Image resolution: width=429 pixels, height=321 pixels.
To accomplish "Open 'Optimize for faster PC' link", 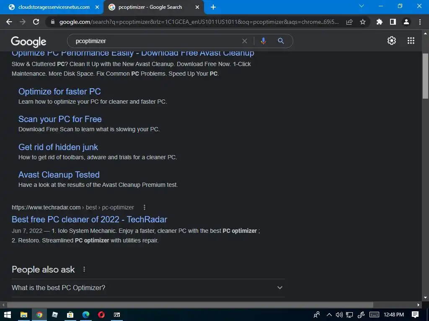I will [x=59, y=92].
